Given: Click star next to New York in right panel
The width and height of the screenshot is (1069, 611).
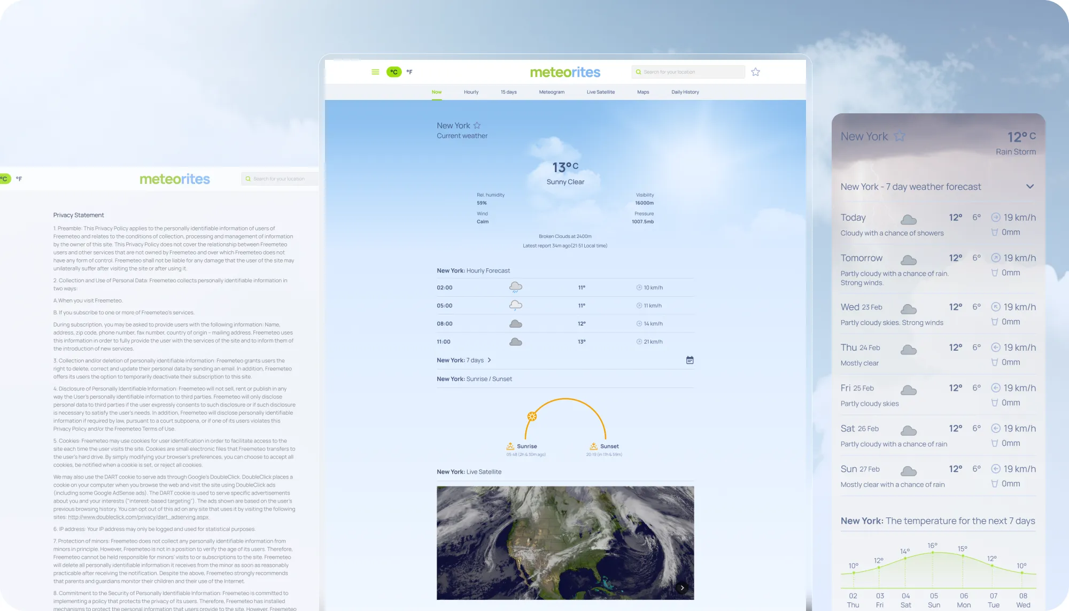Looking at the screenshot, I should click(x=900, y=136).
